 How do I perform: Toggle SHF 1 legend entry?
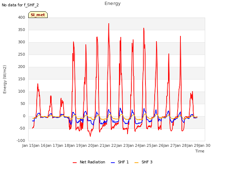coord(120,162)
